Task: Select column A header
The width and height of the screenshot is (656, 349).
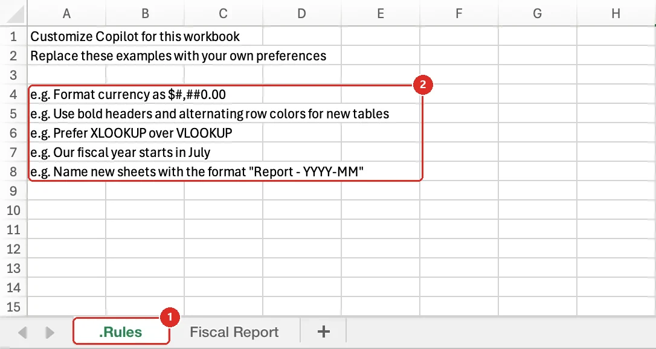Action: tap(66, 13)
